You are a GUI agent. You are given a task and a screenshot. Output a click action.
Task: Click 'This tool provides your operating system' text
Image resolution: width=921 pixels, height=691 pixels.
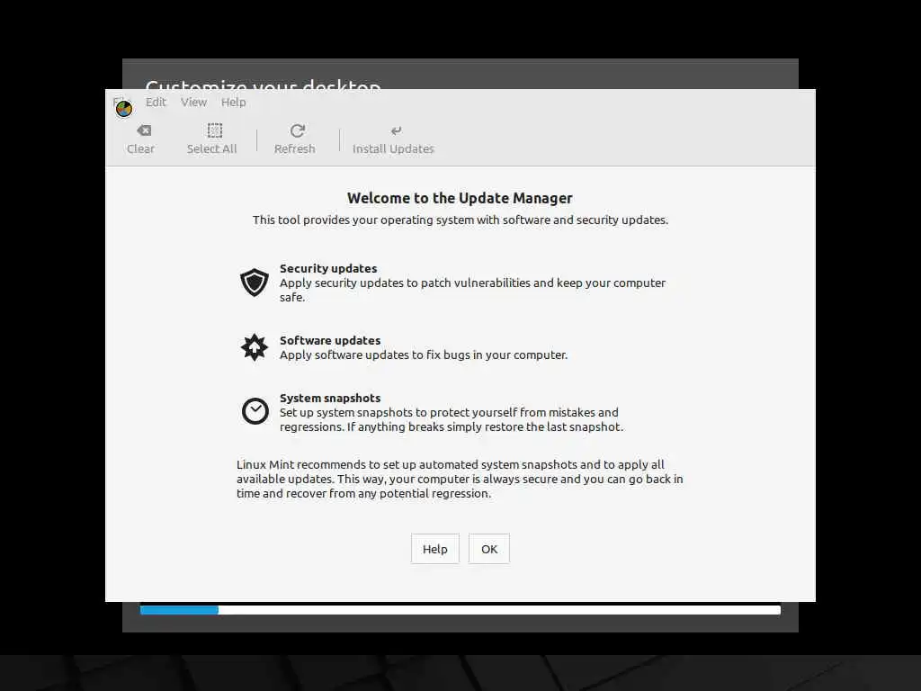460,220
